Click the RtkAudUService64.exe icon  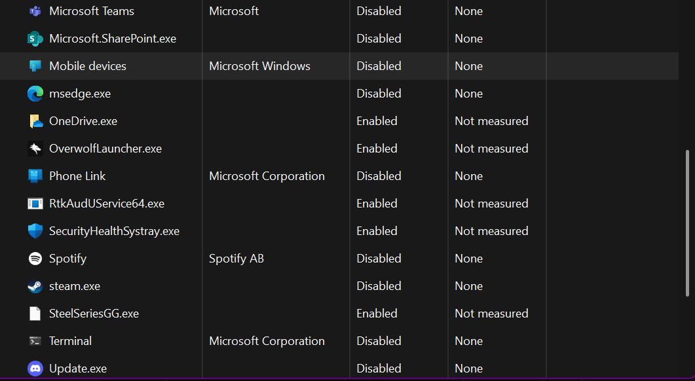coord(35,204)
